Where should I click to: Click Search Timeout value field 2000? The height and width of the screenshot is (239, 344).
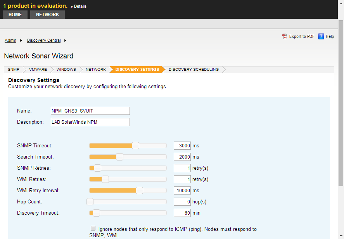click(x=182, y=157)
